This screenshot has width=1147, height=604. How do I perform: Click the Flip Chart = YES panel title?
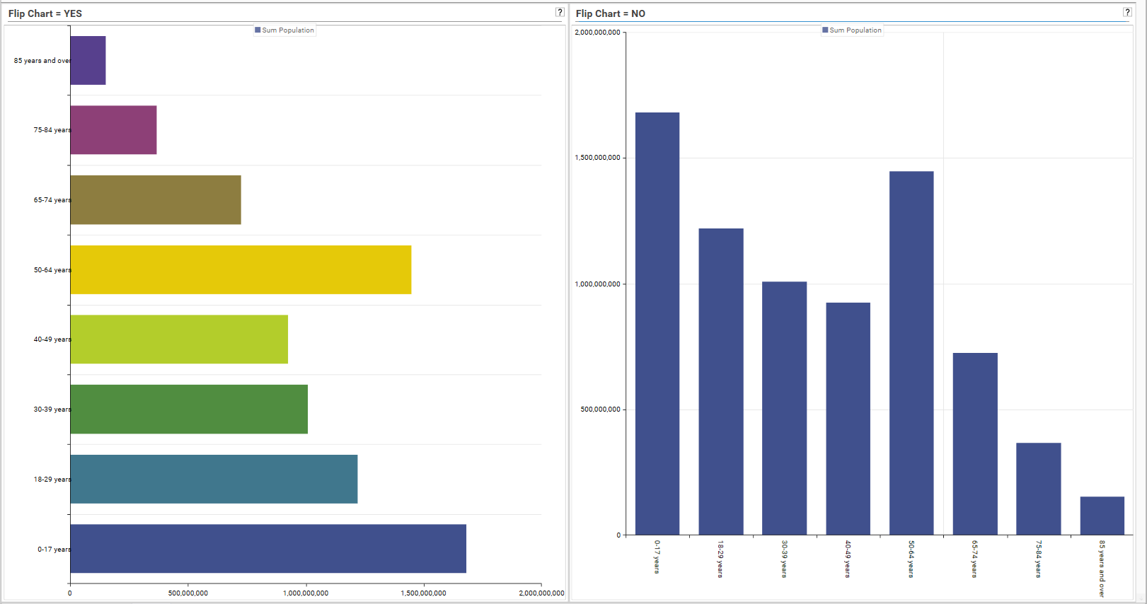coord(45,13)
